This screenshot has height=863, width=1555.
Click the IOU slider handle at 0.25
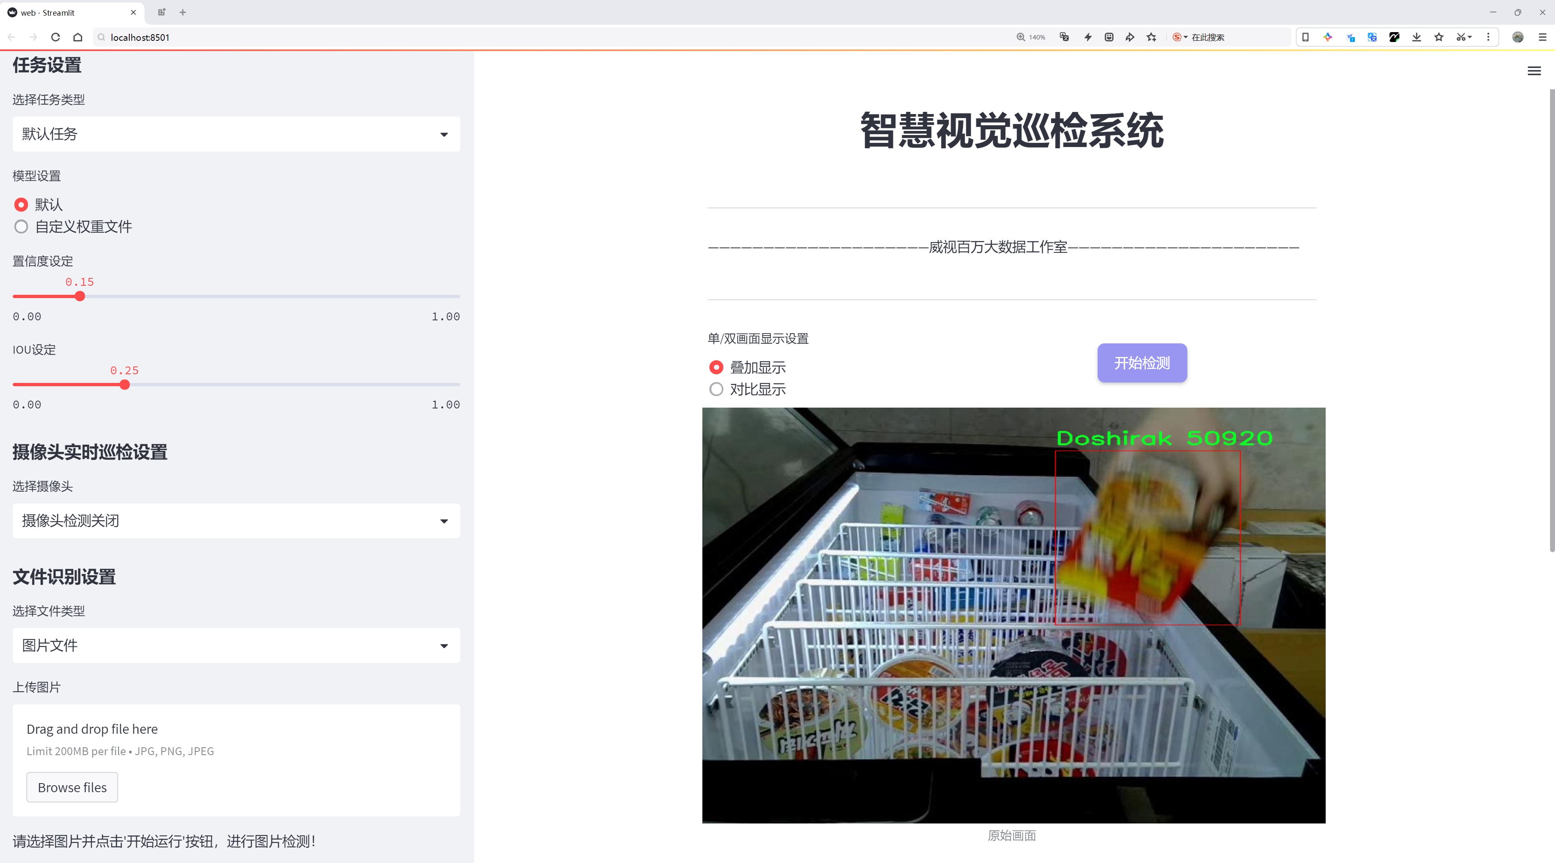coord(124,385)
